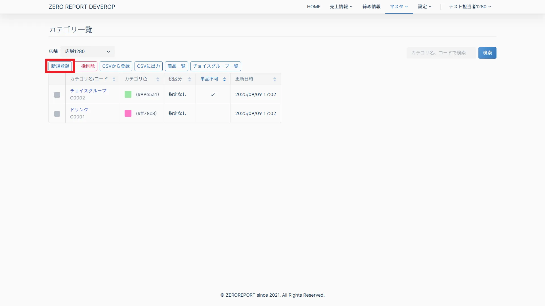Click the カテゴリ色 sort icon
This screenshot has height=306, width=545.
click(x=158, y=79)
